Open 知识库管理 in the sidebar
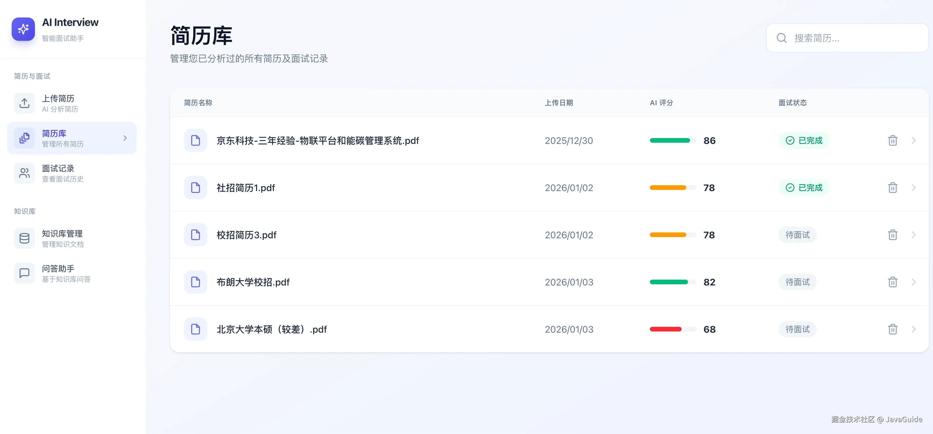The image size is (933, 434). pos(62,238)
